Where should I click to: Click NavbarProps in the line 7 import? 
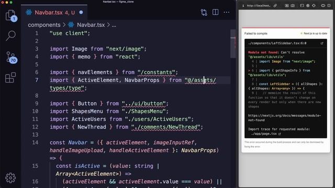click(x=142, y=80)
